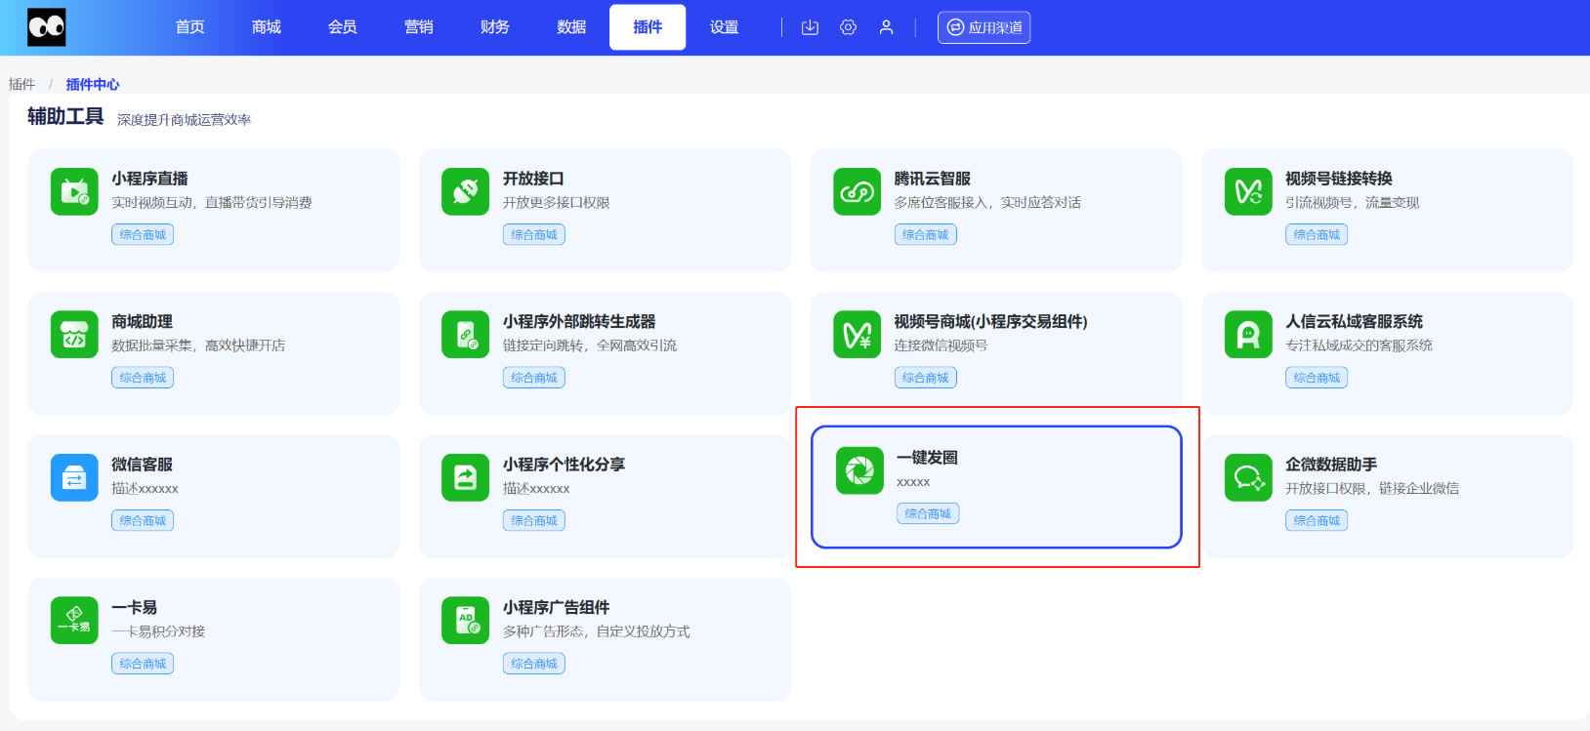
Task: Click the 插件中心 breadcrumb link
Action: click(x=93, y=84)
